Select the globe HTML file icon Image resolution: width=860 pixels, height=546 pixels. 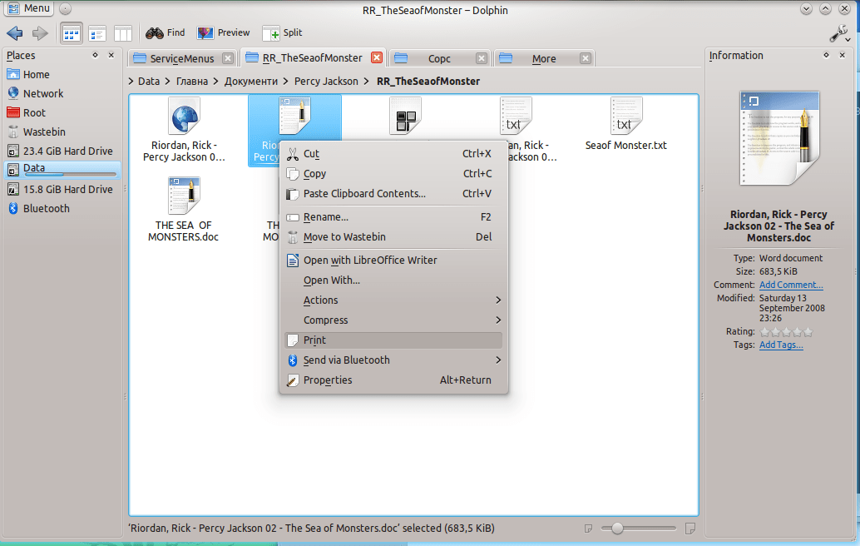(184, 117)
